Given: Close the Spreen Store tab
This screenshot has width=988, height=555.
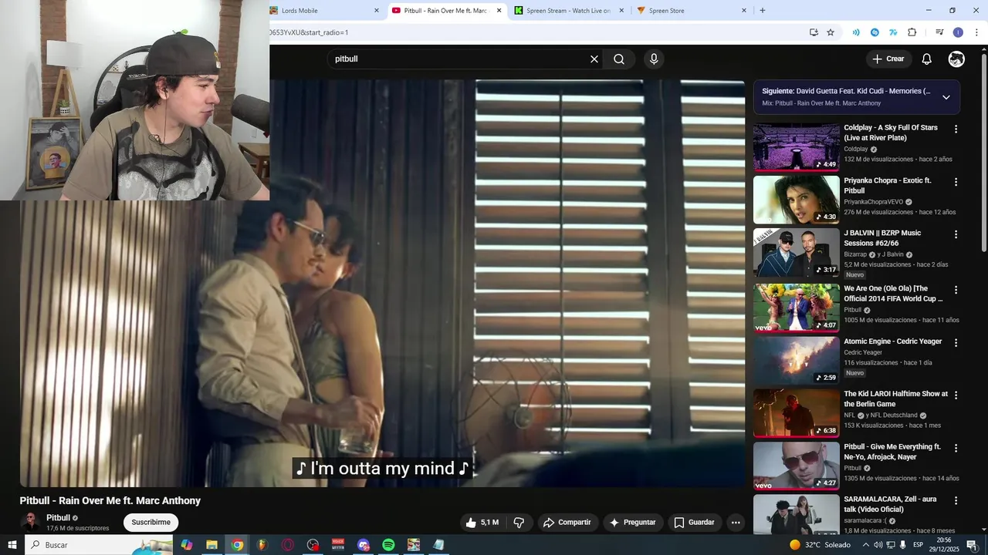Looking at the screenshot, I should 744,11.
